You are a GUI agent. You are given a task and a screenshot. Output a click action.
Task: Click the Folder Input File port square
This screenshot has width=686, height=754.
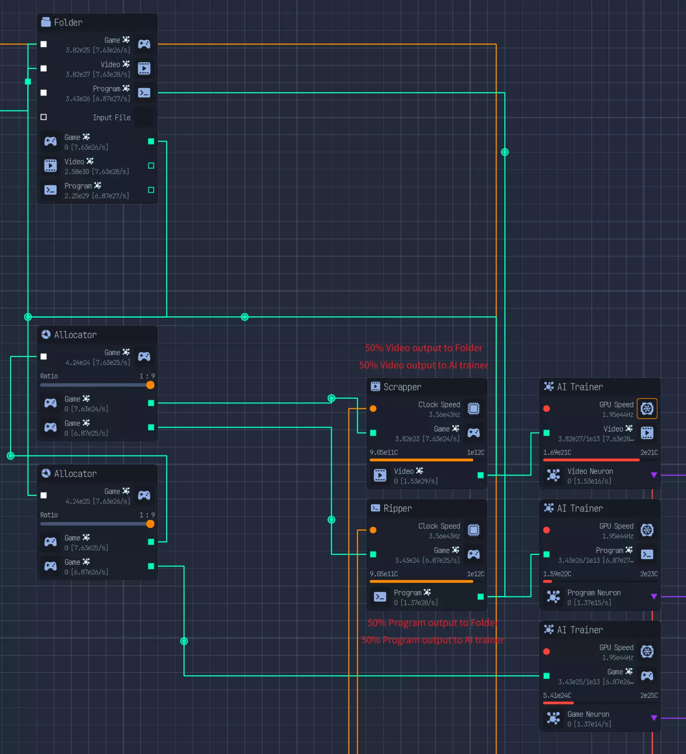coord(44,117)
